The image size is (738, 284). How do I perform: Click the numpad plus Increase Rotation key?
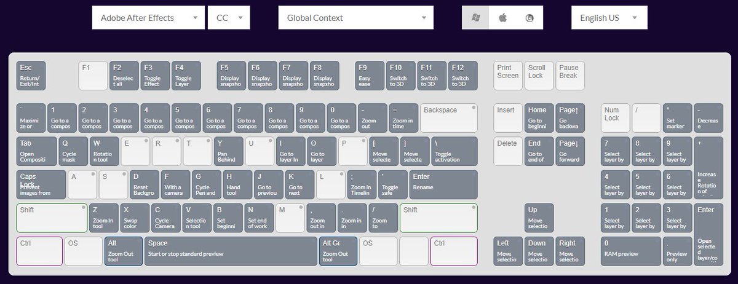coord(708,168)
